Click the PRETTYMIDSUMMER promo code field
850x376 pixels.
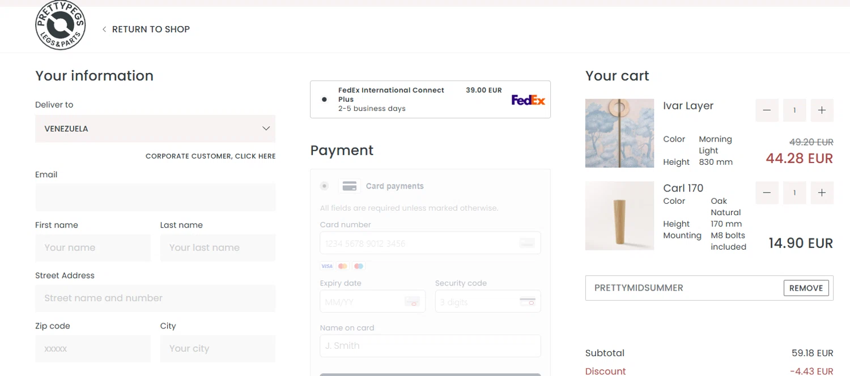point(683,288)
